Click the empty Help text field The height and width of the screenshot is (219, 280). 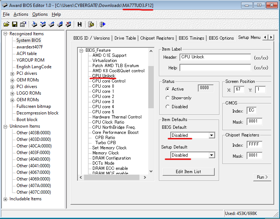(x=215, y=67)
